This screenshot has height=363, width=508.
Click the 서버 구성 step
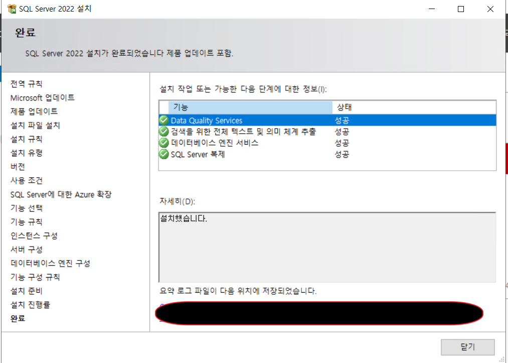click(x=26, y=250)
